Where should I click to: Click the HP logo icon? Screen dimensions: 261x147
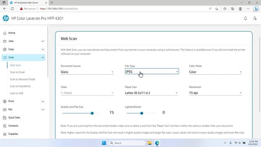click(6, 18)
